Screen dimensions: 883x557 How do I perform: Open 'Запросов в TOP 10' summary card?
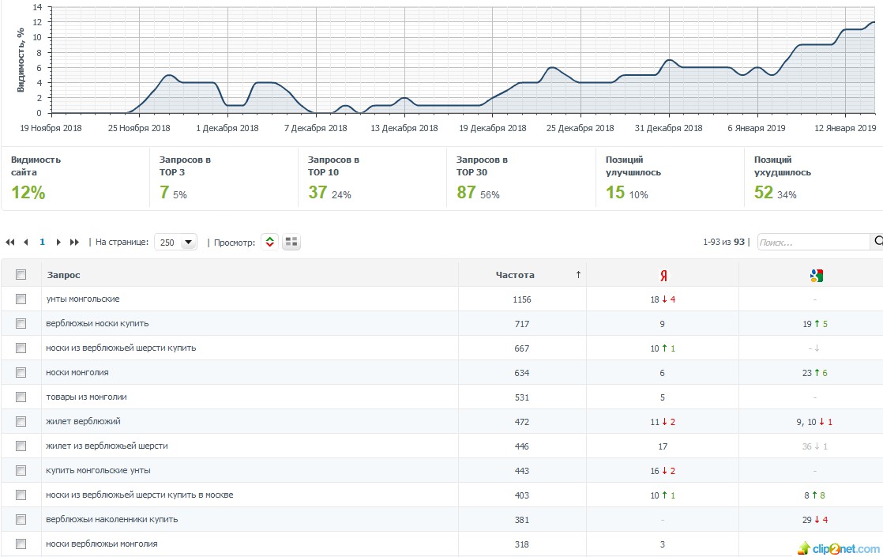pyautogui.click(x=372, y=178)
